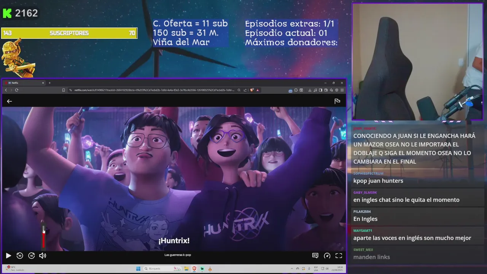Click the username MAYSAM71 in chat
Viewport: 487px width, 274px height.
tap(363, 231)
